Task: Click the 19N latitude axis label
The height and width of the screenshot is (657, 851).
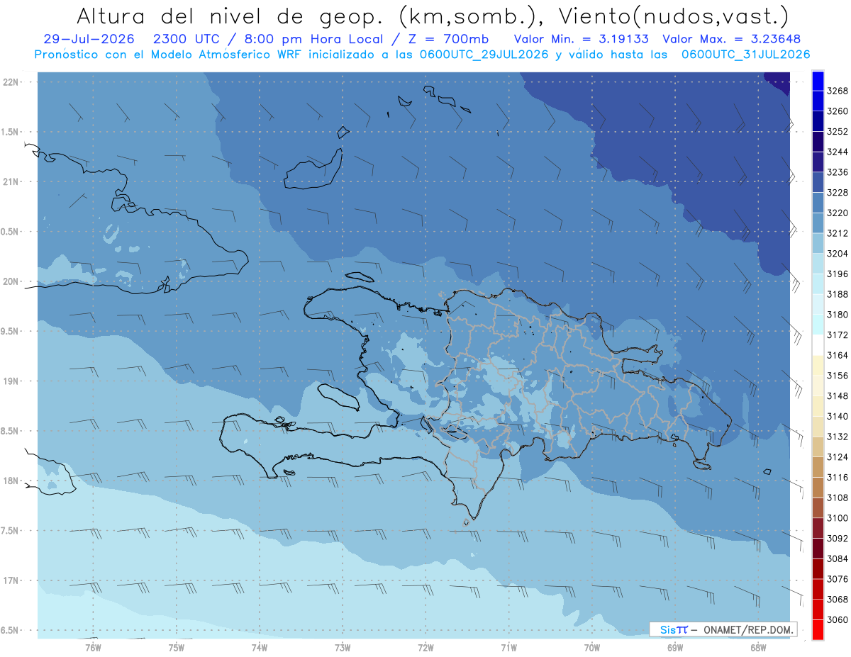Action: coord(11,381)
